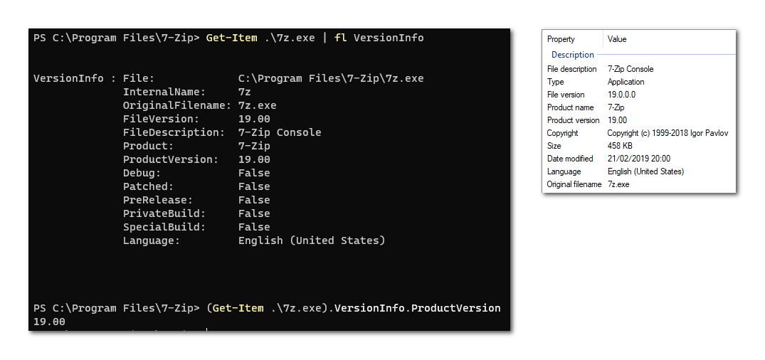Click the 'Copyright (c) 1999-2018 Igor Pavlov' value

point(668,133)
